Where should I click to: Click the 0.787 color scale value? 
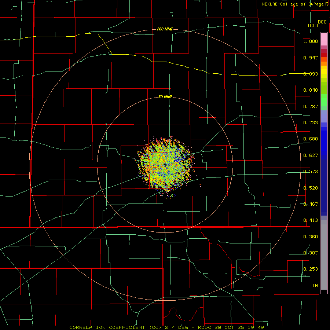[x=311, y=106]
